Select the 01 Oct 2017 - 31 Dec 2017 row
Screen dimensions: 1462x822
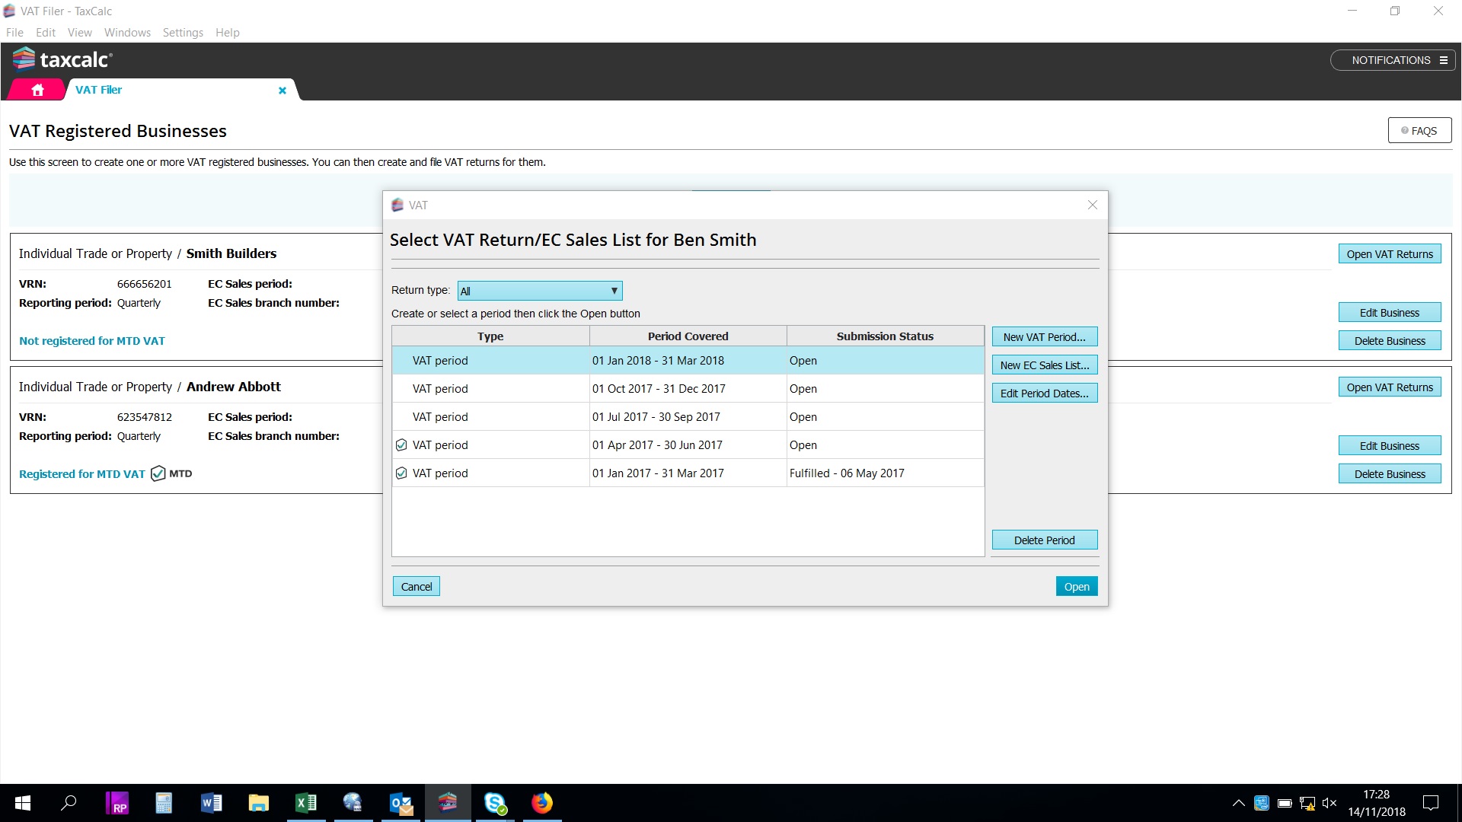[658, 389]
